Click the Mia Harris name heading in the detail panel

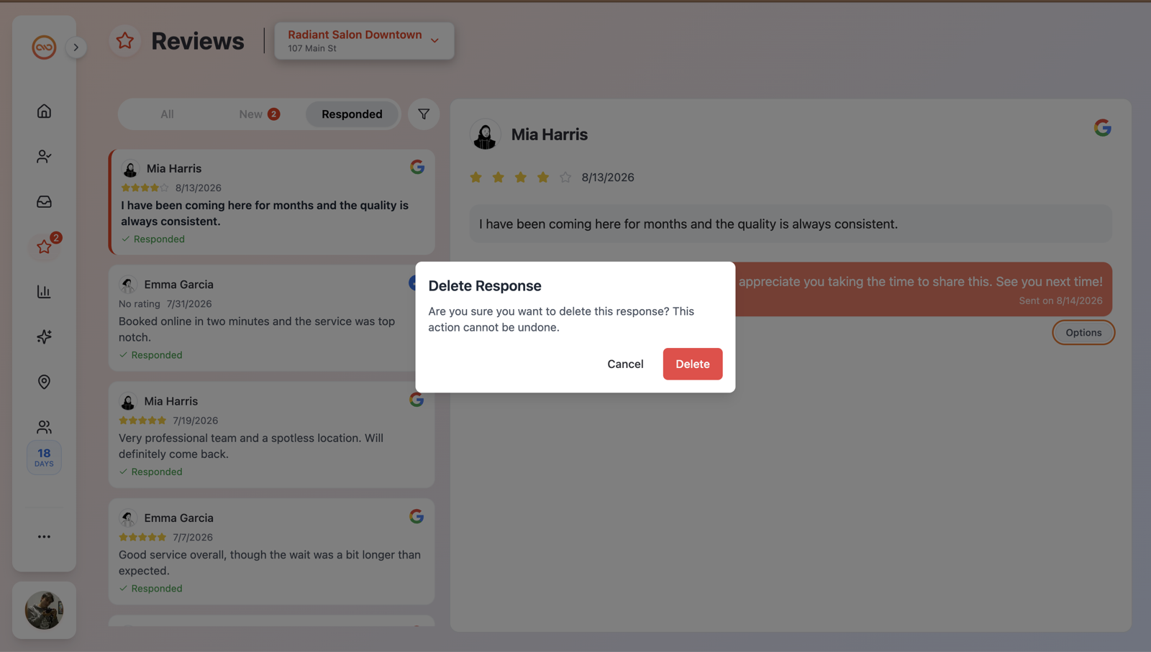point(550,134)
